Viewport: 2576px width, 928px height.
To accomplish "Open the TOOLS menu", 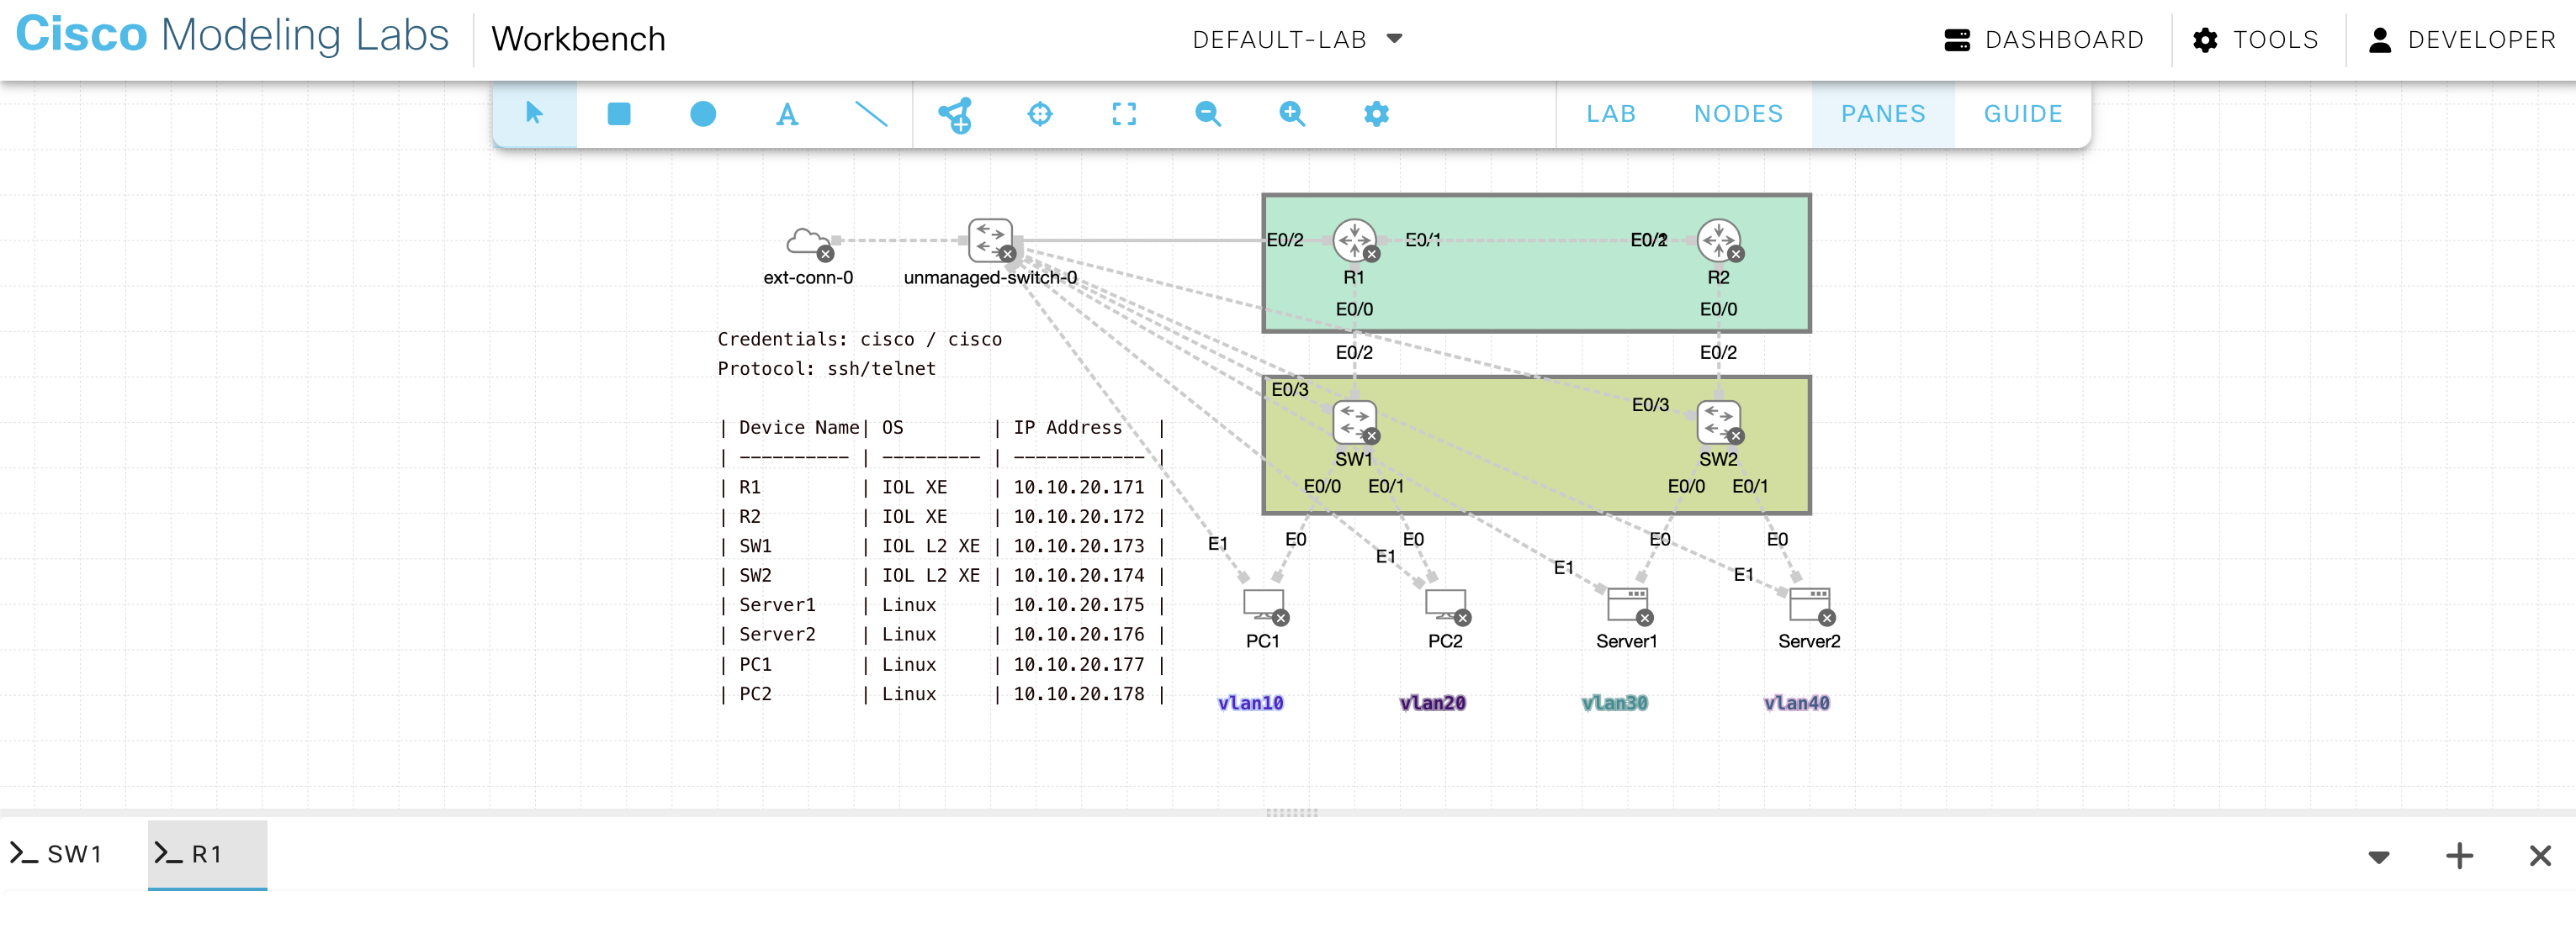I will pos(2255,40).
